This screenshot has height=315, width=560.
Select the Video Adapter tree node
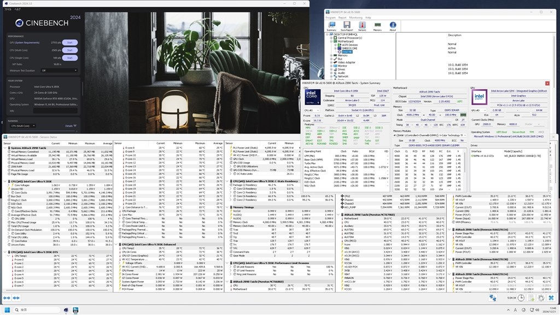[346, 62]
